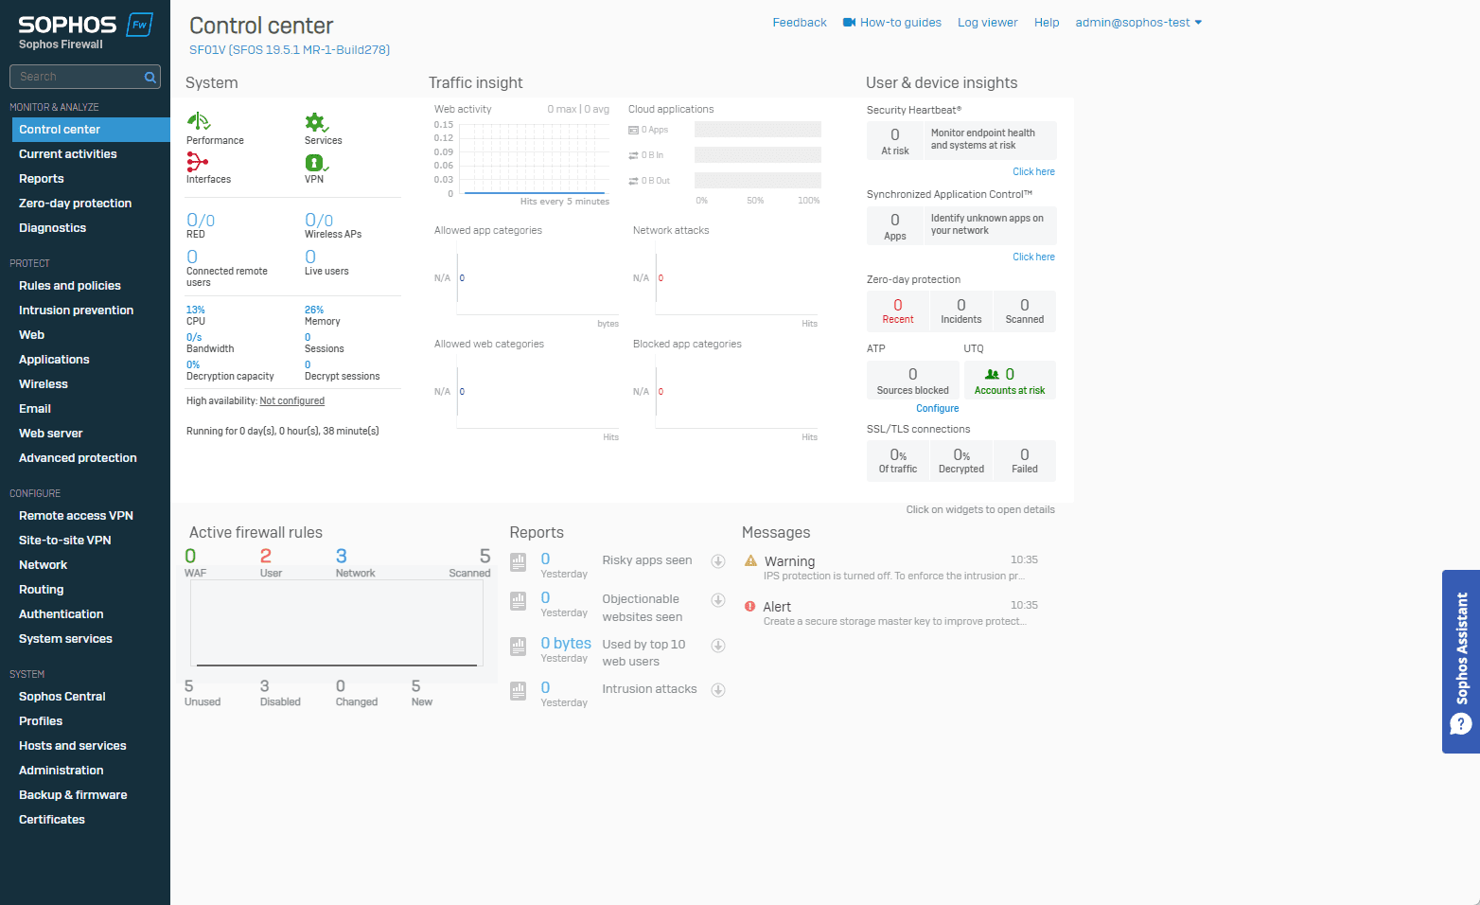The width and height of the screenshot is (1480, 905).
Task: Download the Intrusion attacks report
Action: click(x=718, y=690)
